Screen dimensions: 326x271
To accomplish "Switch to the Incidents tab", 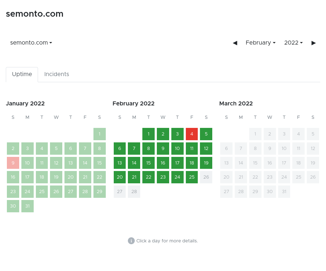I will pyautogui.click(x=57, y=74).
